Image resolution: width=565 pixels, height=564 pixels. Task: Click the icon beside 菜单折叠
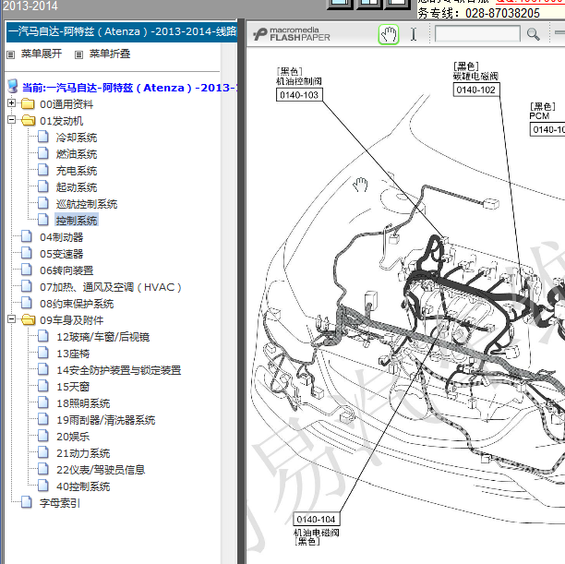click(78, 54)
